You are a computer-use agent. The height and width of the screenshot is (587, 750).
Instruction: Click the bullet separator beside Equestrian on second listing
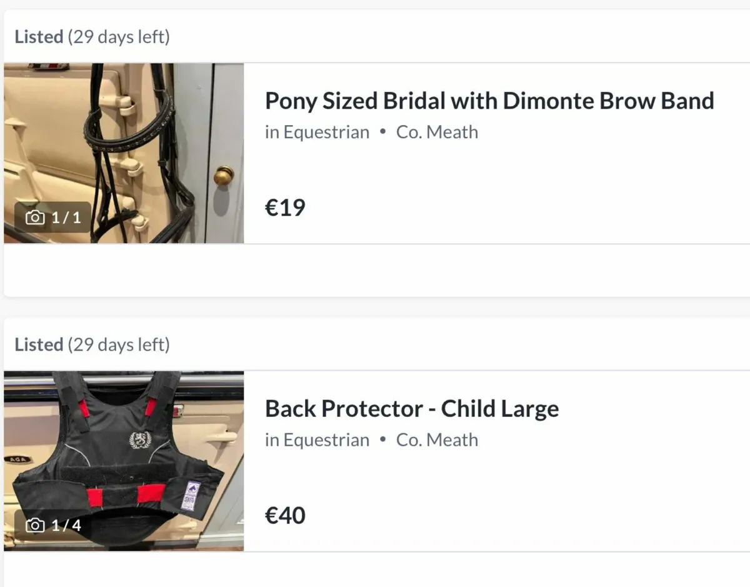click(x=383, y=439)
